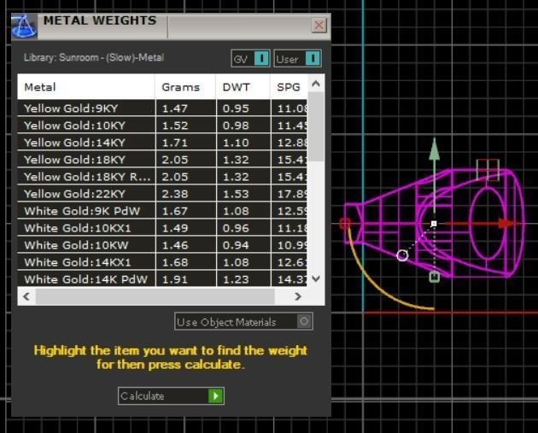Sort by the Metal column header

coord(86,87)
